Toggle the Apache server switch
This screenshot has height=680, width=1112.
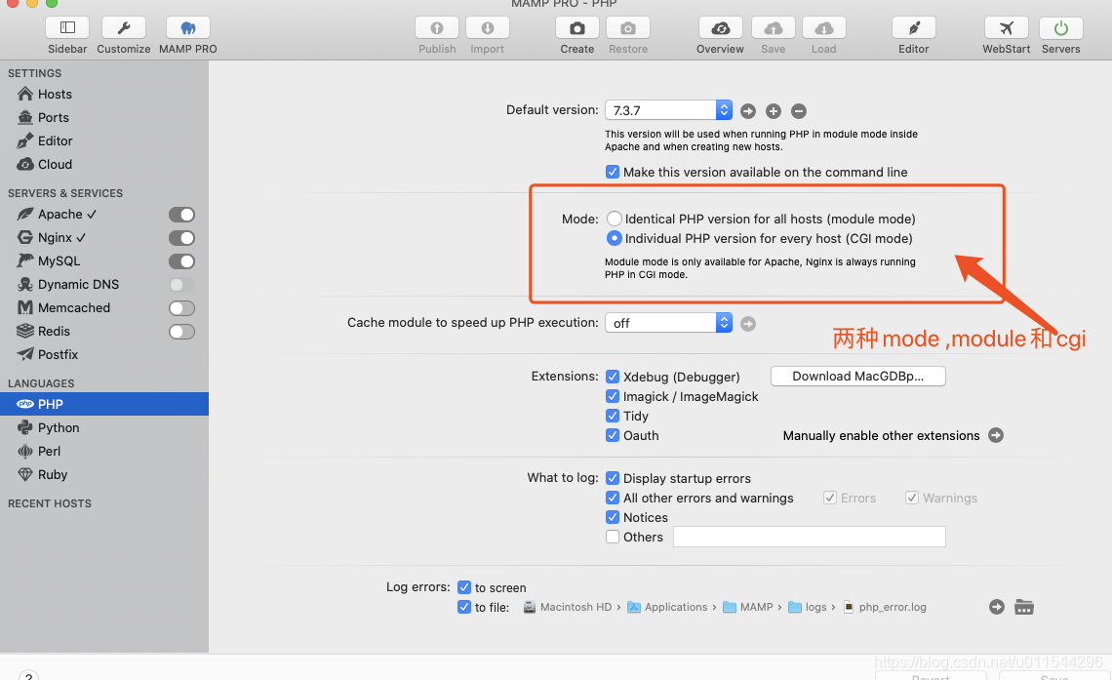[x=181, y=214]
